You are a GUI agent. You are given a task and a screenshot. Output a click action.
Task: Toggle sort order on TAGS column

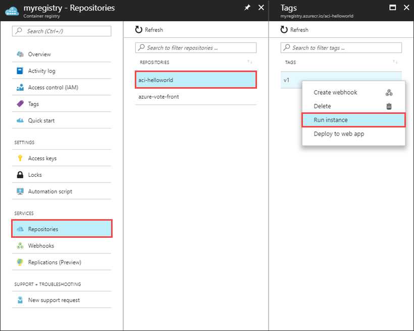tap(395, 62)
